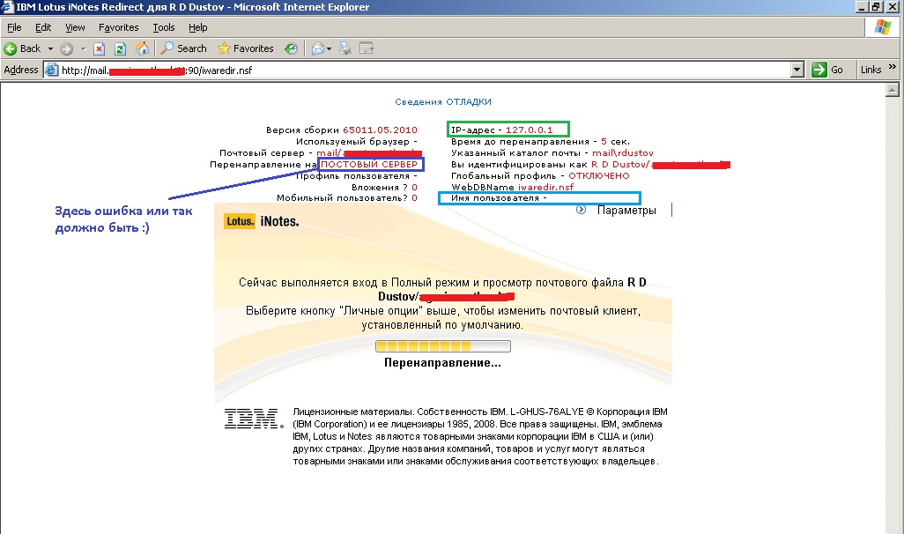This screenshot has height=534, width=904.
Task: Click the Forward navigation button
Action: pos(66,49)
